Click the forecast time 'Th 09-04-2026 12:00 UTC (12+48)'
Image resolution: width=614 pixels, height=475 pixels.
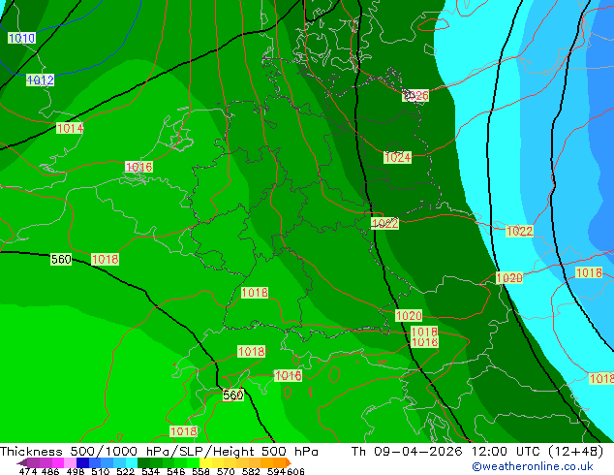(477, 452)
